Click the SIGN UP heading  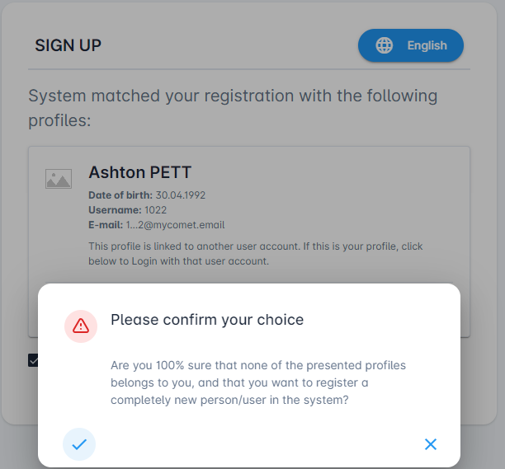coord(68,45)
